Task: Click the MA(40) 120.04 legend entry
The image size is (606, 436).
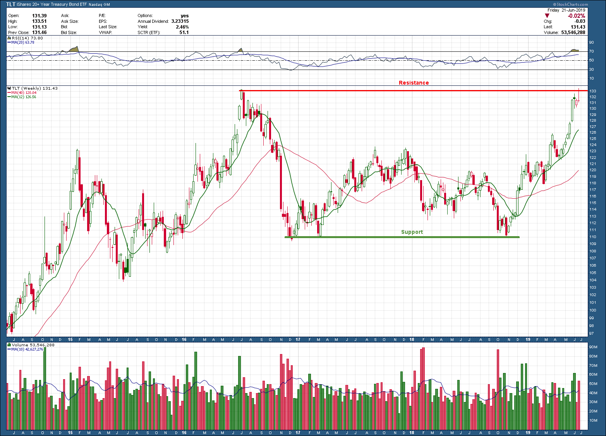Action: [x=24, y=93]
